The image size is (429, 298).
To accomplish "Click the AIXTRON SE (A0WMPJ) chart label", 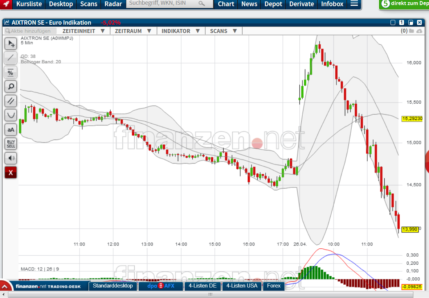I will [47, 38].
